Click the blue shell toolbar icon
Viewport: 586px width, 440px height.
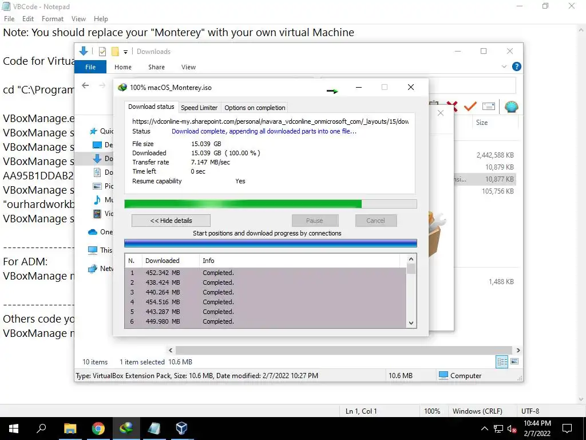(511, 107)
